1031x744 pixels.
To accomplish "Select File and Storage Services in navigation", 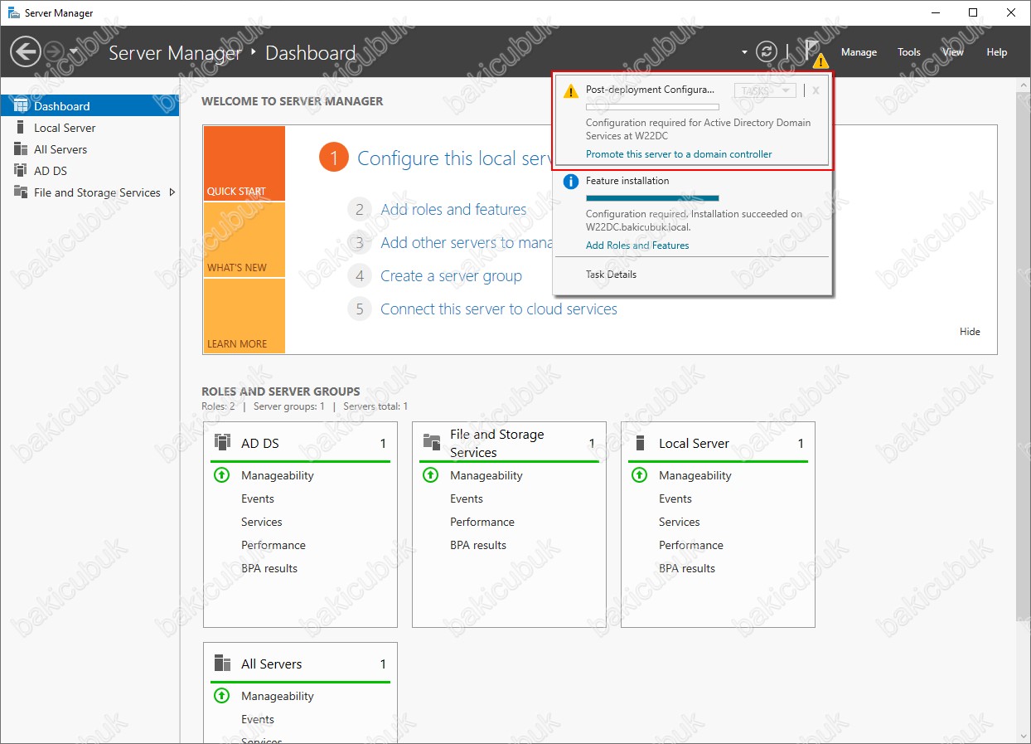I will click(90, 192).
